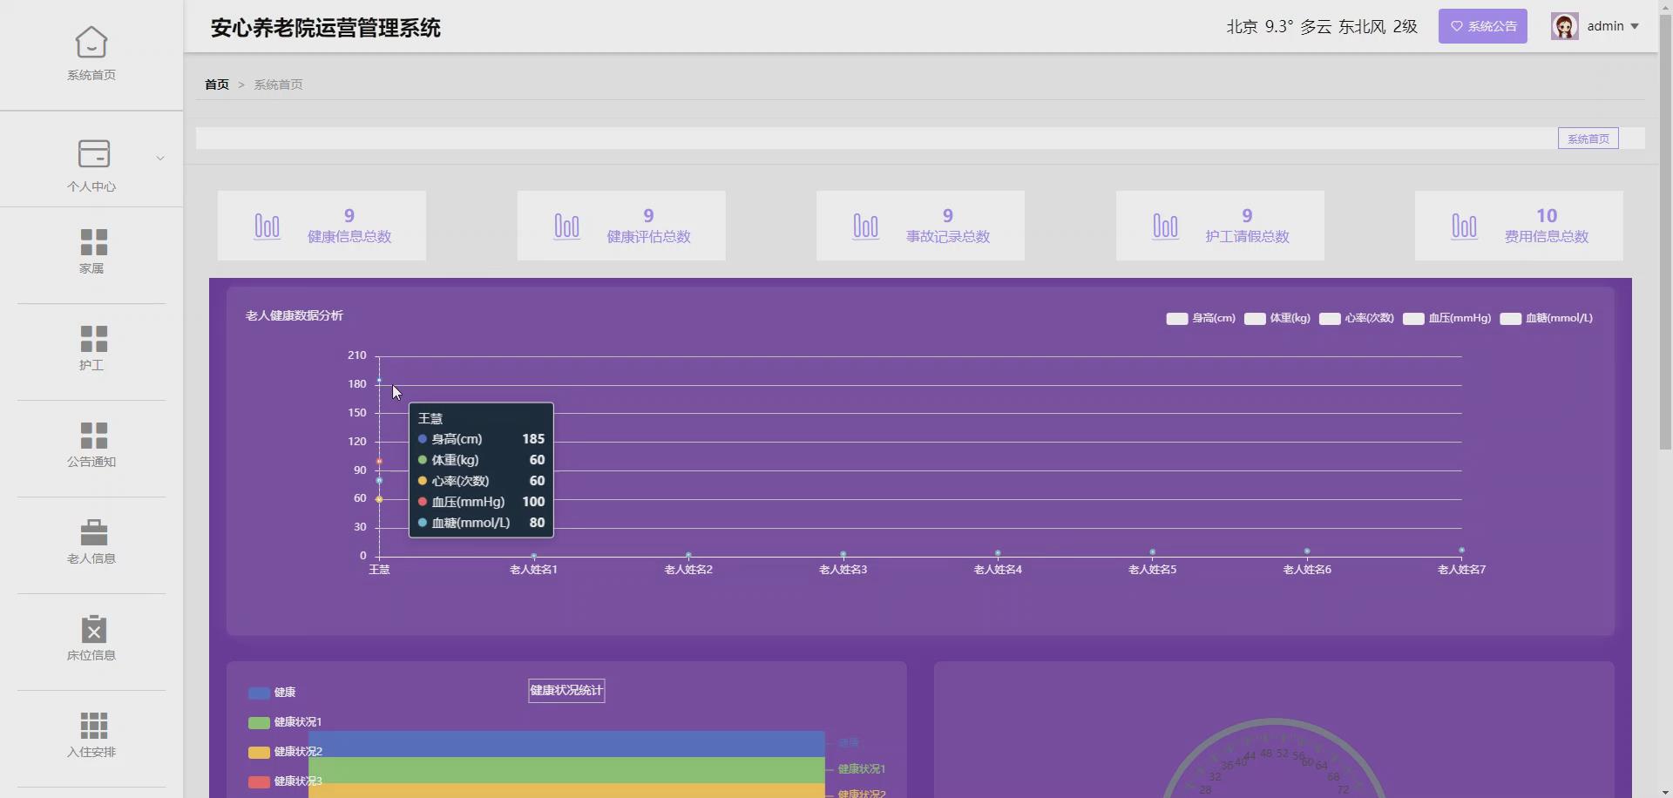Click the bar chart icon beside 健康评估总数

point(566,227)
